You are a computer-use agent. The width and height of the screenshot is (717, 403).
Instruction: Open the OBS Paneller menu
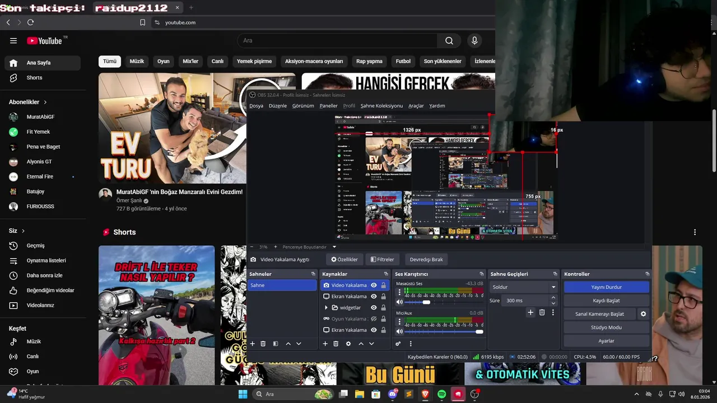(x=329, y=106)
